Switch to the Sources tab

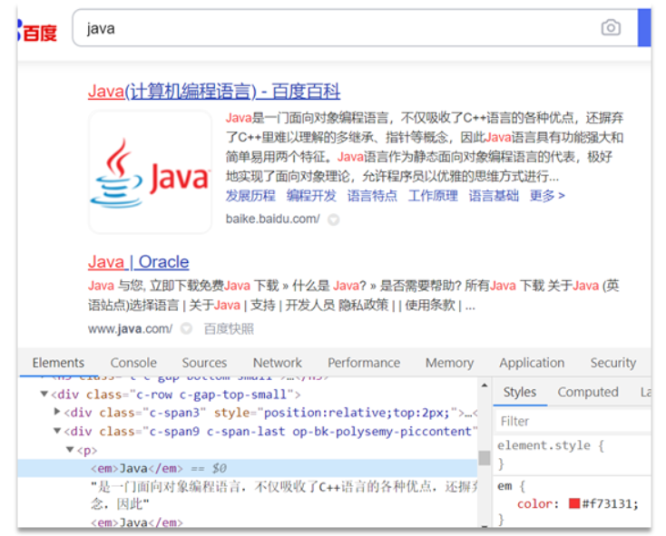(x=204, y=363)
